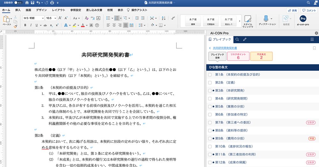
Task: Show the リスクポイント 6 items
Action: tap(238, 56)
